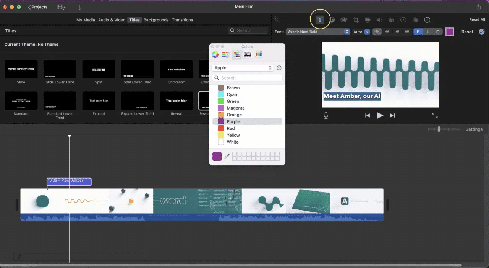Skip to the next clip
This screenshot has height=268, width=489.
pyautogui.click(x=392, y=115)
